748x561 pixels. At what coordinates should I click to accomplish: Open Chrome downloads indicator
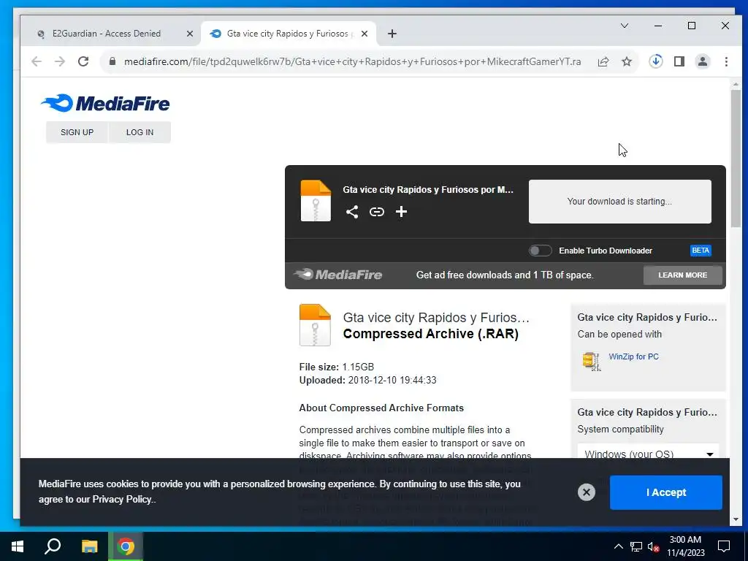[x=656, y=61]
